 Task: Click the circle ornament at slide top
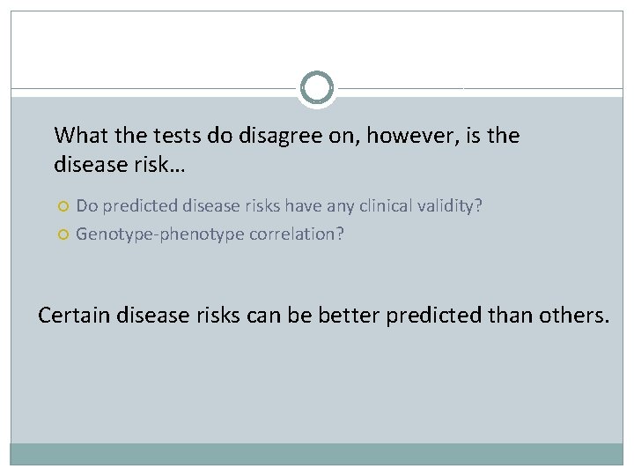(x=316, y=88)
